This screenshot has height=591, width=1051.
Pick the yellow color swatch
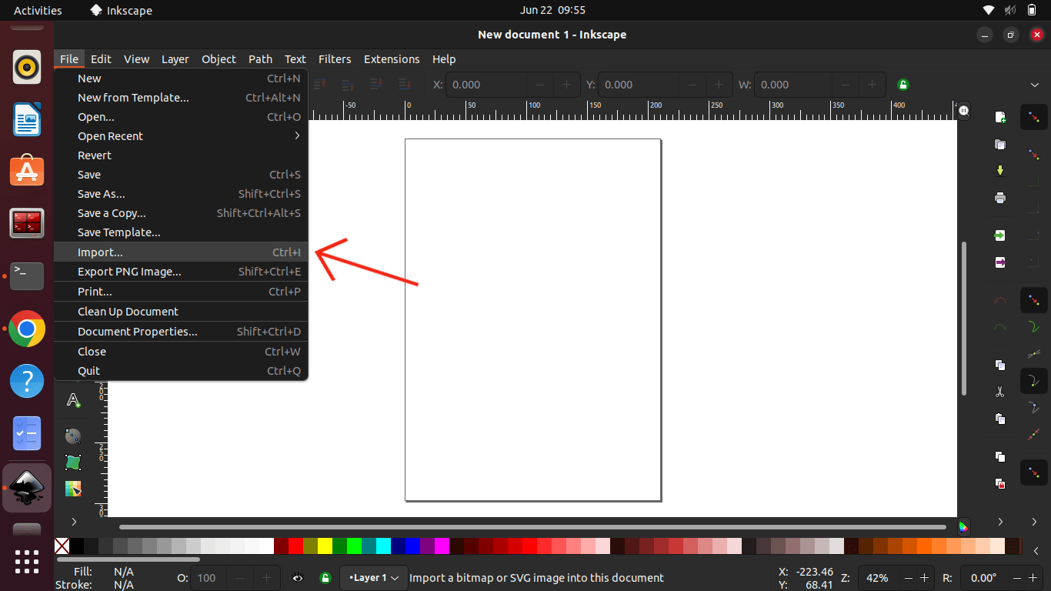(x=325, y=546)
